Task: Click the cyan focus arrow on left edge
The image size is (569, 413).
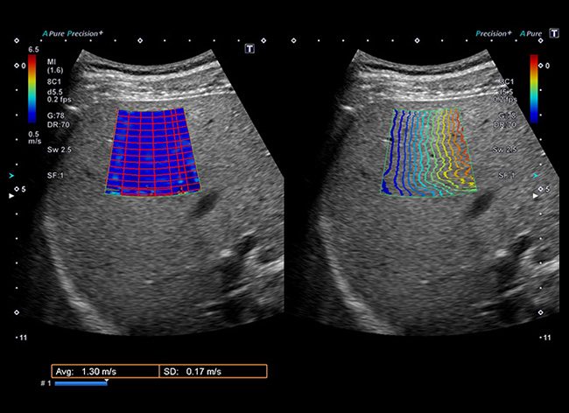Action: (11, 174)
